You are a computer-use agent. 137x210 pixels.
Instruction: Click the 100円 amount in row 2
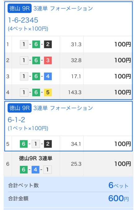click(x=123, y=60)
